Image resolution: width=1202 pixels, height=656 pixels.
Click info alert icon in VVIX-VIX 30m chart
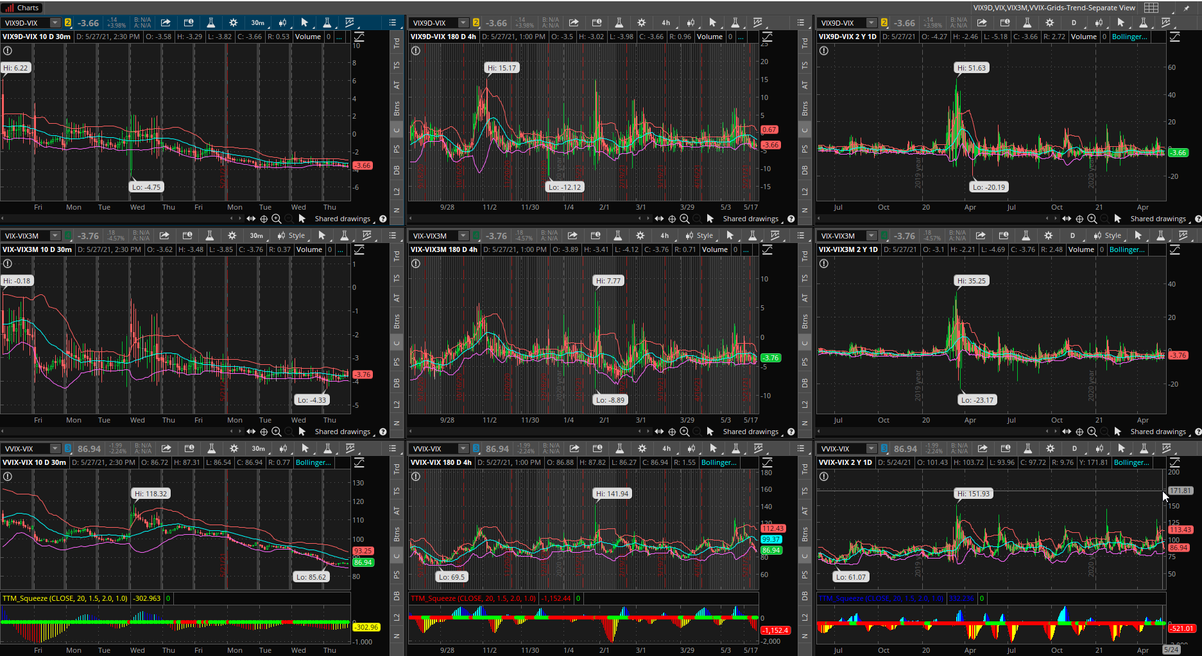8,476
